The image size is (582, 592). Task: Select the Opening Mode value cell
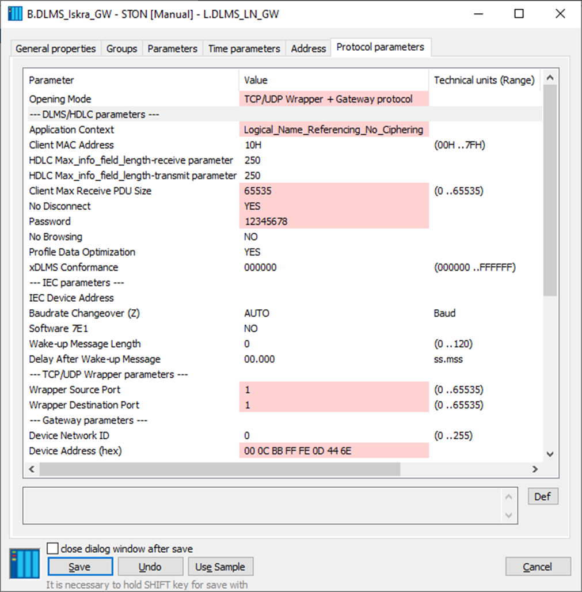pos(333,99)
